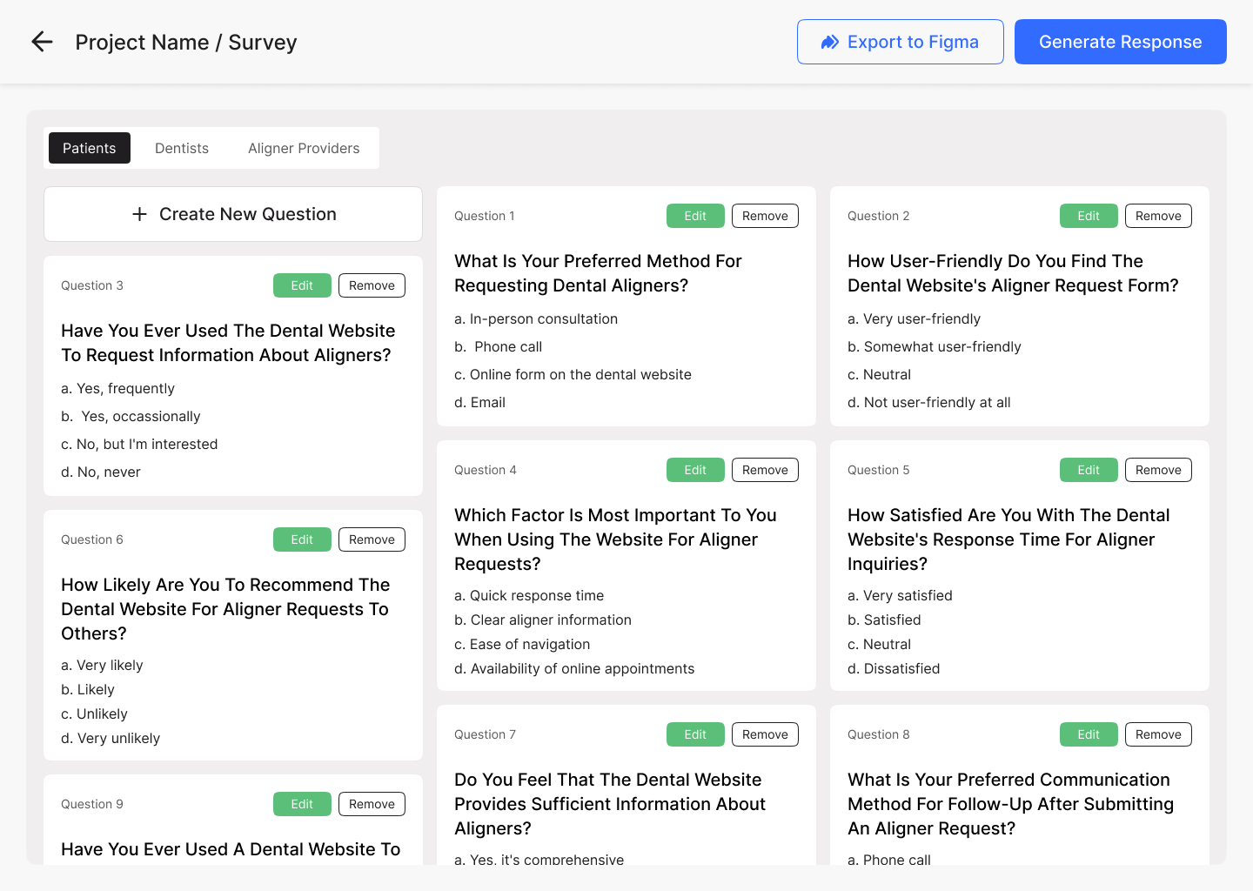
Task: Click 'Have You Ever Used The Dental Website' title
Action: click(x=228, y=343)
